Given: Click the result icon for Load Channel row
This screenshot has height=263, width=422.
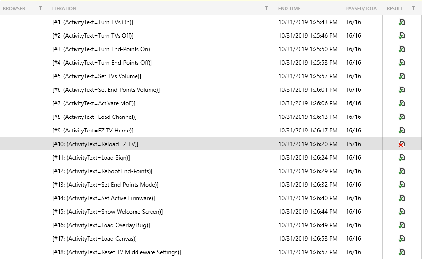Looking at the screenshot, I should pos(402,117).
